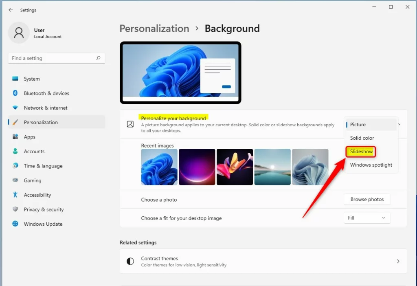Open the User account avatar
Screen dimensions: 417x286
pyautogui.click(x=19, y=33)
